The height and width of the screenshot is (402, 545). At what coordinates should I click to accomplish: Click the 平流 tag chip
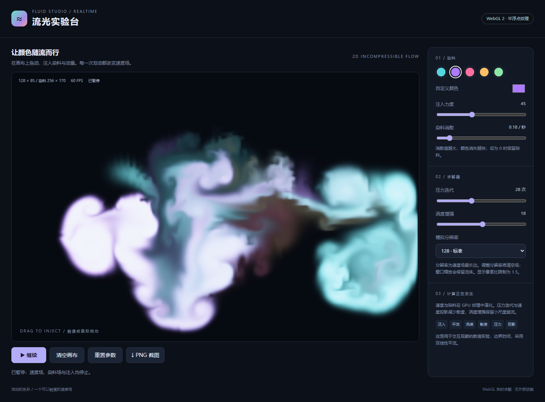click(456, 324)
